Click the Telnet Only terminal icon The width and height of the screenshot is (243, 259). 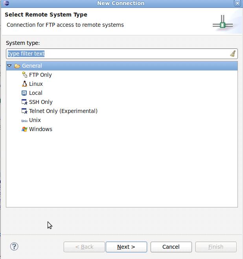coord(24,111)
